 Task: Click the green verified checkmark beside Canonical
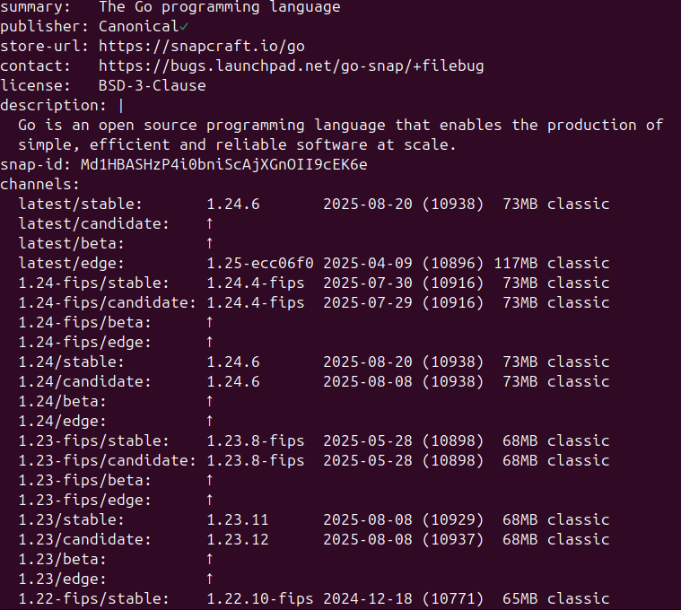[x=184, y=27]
